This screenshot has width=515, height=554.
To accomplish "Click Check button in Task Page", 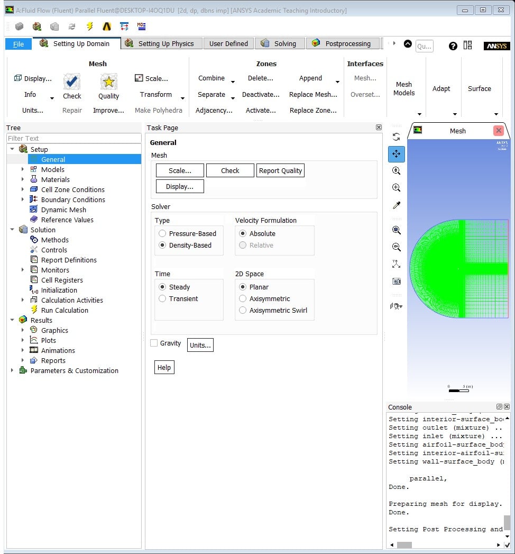I will (230, 171).
